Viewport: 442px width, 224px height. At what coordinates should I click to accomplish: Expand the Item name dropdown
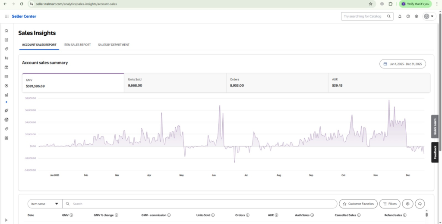(45, 204)
